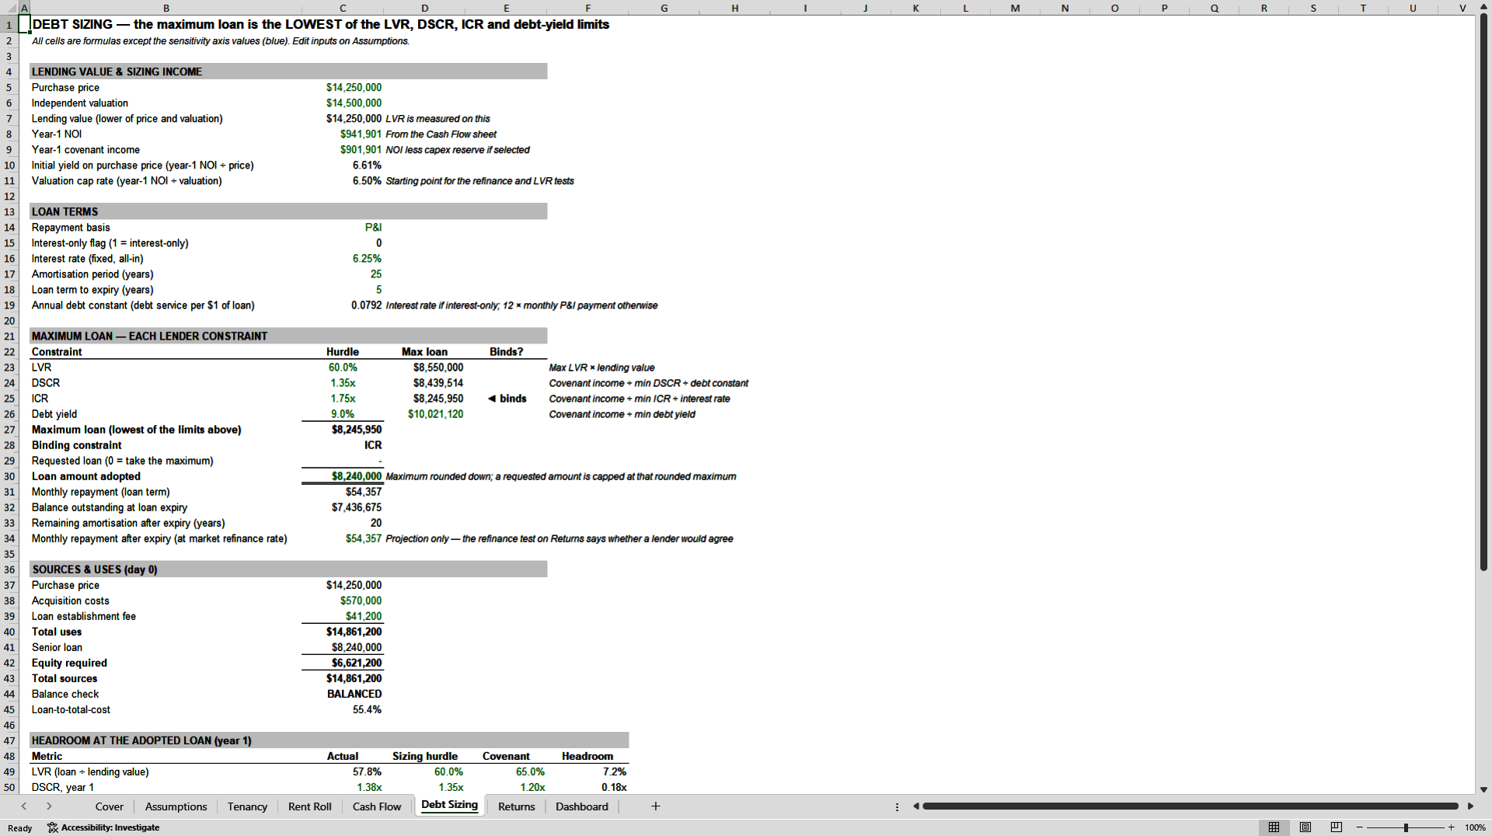Image resolution: width=1492 pixels, height=836 pixels.
Task: Select the ICR max loan cell in row 25
Action: point(424,399)
